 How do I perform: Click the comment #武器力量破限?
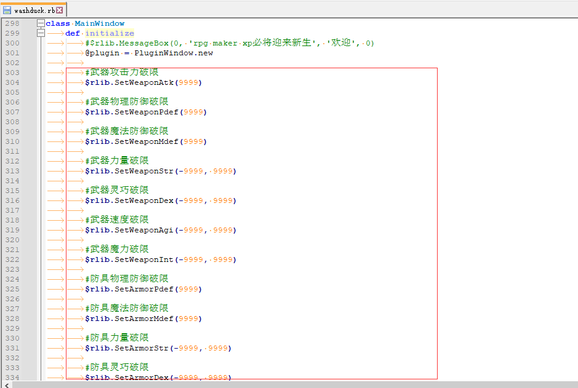117,160
